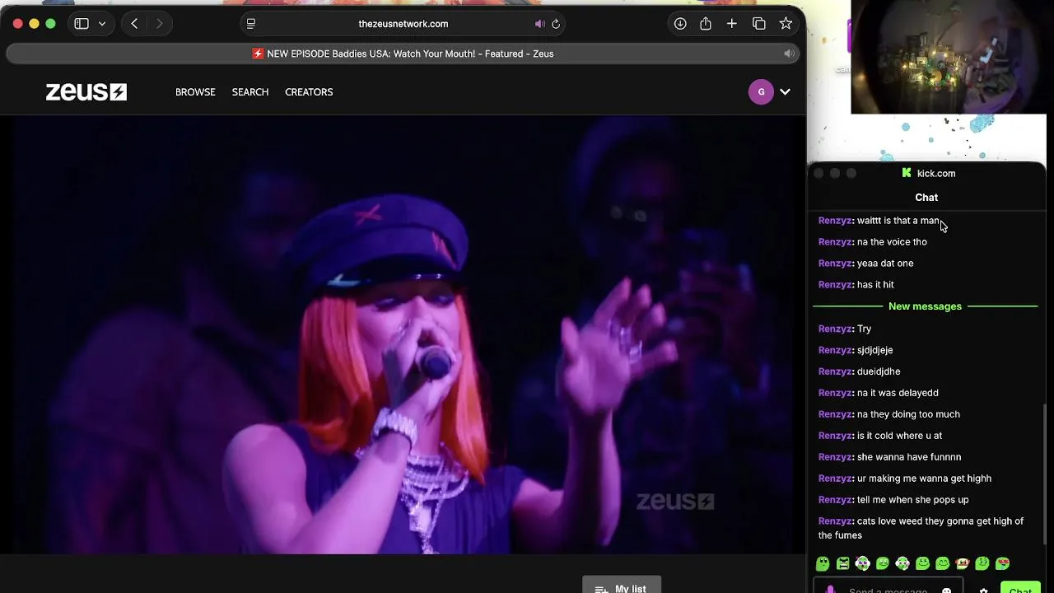Add the video to My list

622,586
